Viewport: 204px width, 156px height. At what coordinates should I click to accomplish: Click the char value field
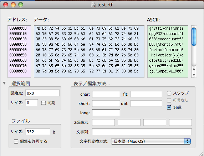(106, 94)
